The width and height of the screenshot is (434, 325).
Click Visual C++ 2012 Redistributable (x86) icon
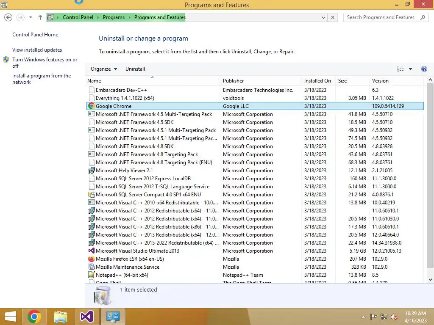[92, 227]
